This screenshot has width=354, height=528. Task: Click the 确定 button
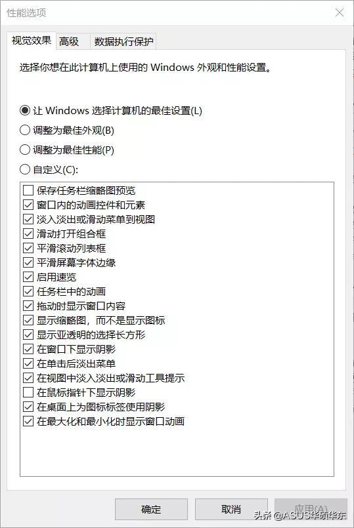[151, 509]
